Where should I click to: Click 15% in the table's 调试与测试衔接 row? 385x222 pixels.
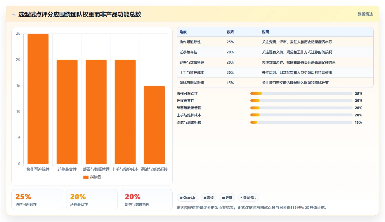(x=230, y=83)
